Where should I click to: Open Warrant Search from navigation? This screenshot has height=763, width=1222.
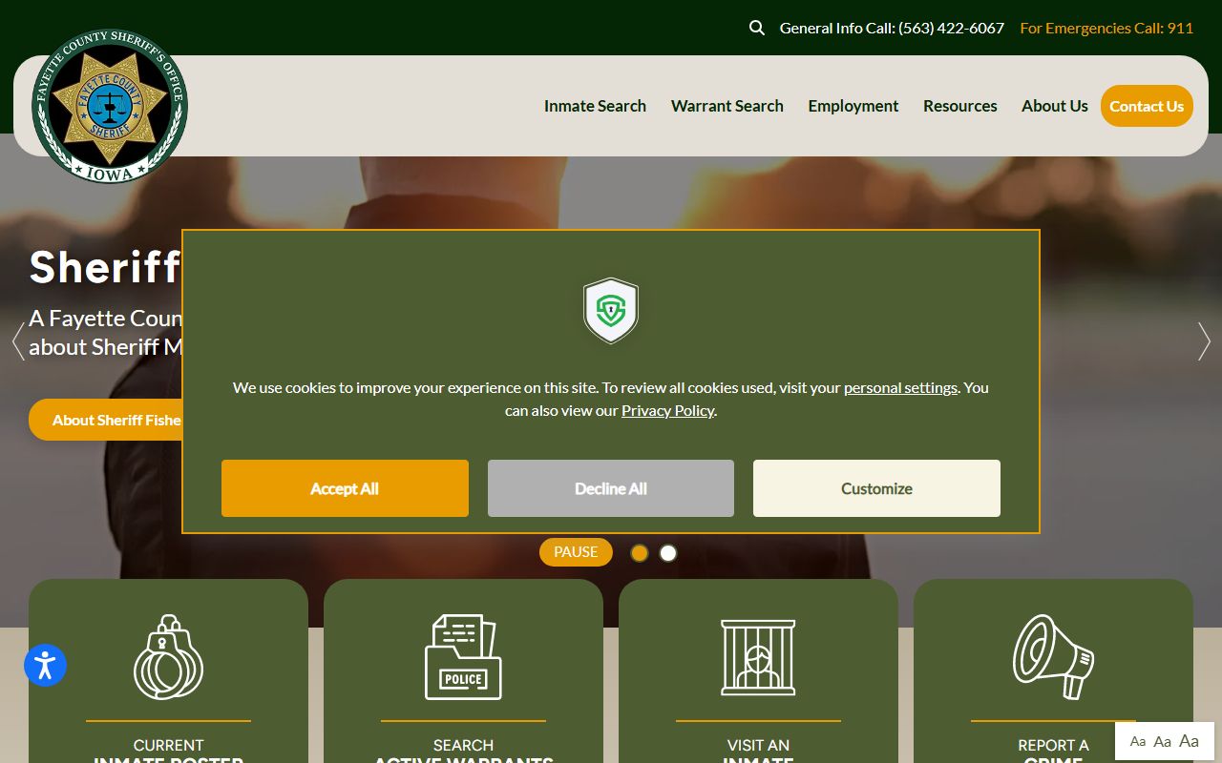tap(727, 106)
